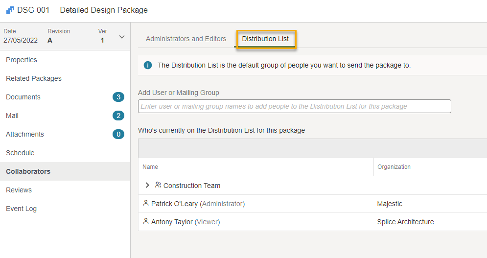This screenshot has height=258, width=487.
Task: Sort by the Name column header
Action: [x=150, y=167]
